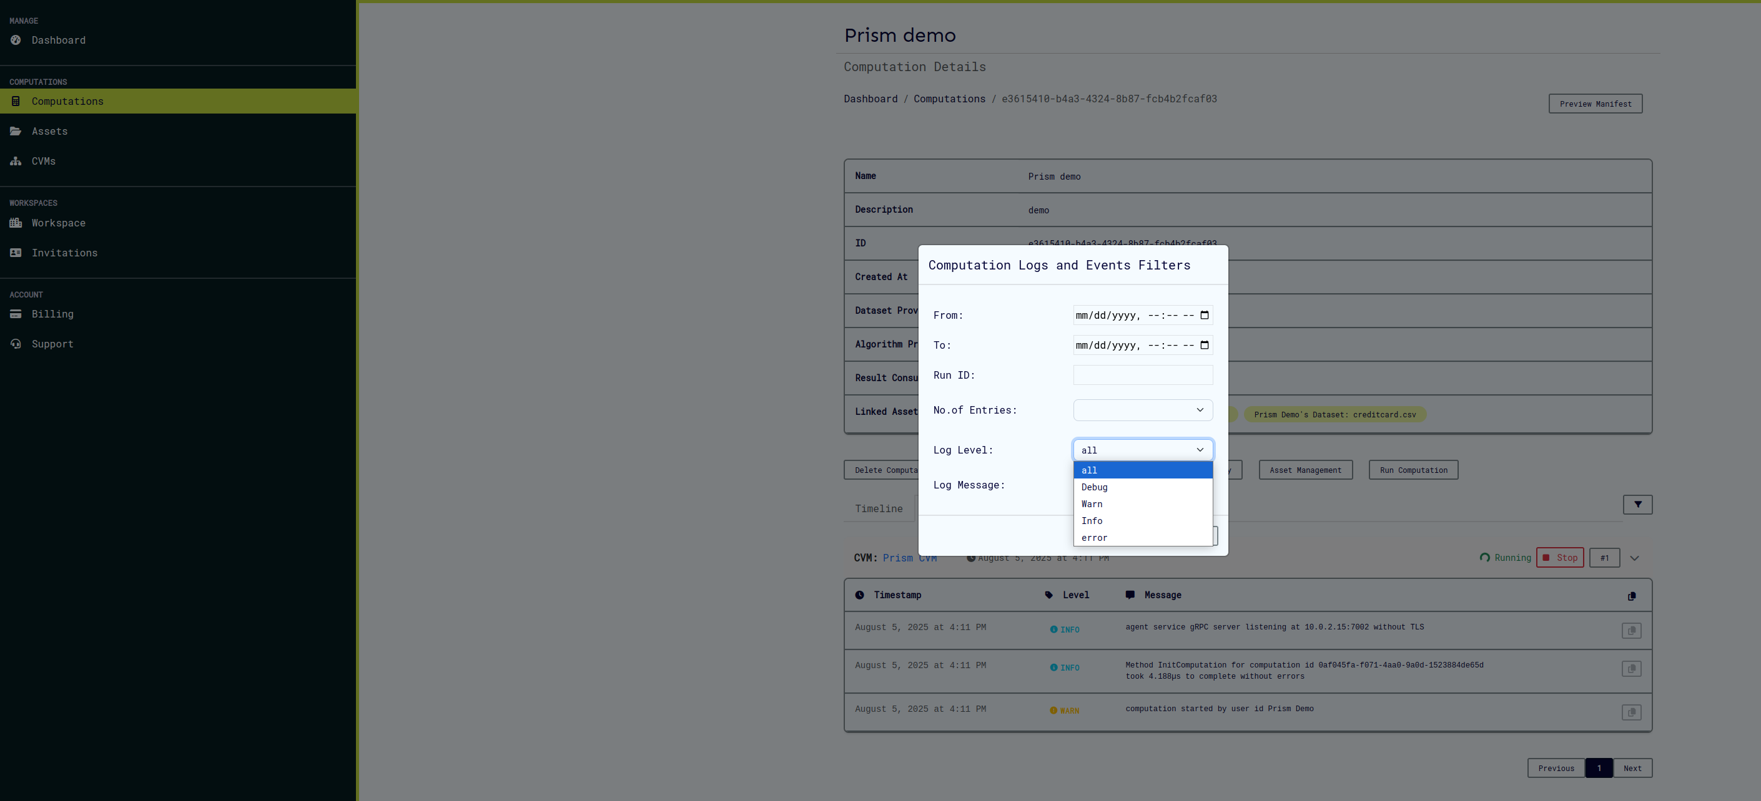Click the Delete Computation button
The width and height of the screenshot is (1761, 801).
click(881, 470)
